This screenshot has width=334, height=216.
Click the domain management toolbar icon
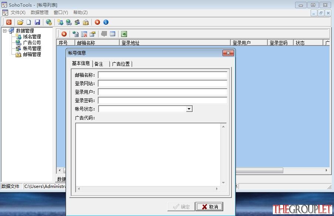60,22
